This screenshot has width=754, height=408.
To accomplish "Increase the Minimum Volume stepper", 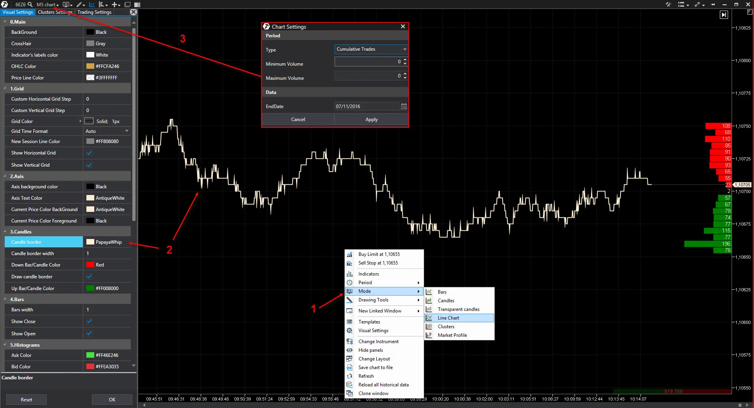I will pyautogui.click(x=405, y=60).
